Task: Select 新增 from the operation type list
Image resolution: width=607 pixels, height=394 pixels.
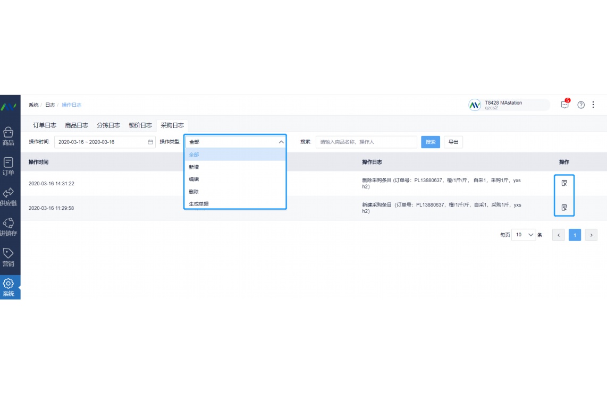Action: pos(194,167)
